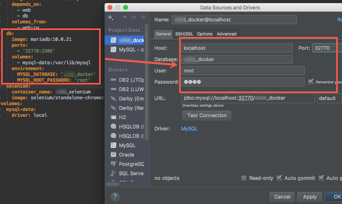342x204 pixels.
Task: Click the data source Name field
Action: pos(234,19)
